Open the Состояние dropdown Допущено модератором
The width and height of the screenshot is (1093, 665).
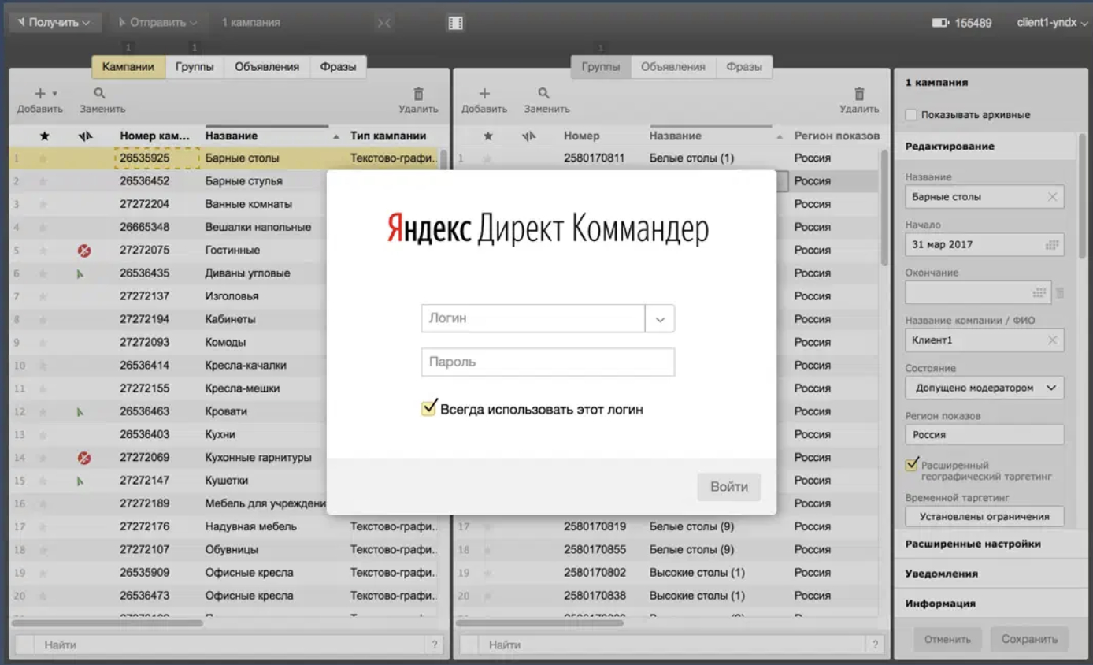(984, 388)
